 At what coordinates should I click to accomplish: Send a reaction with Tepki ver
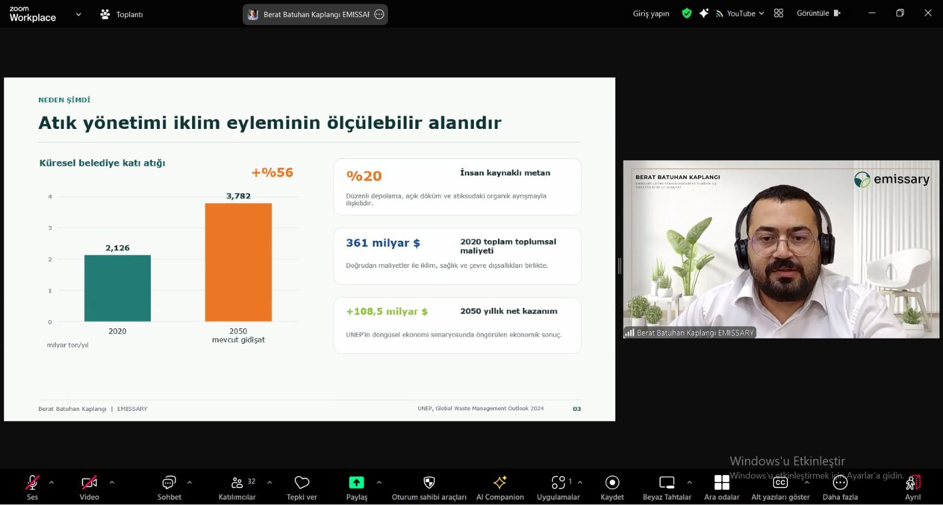click(x=302, y=483)
